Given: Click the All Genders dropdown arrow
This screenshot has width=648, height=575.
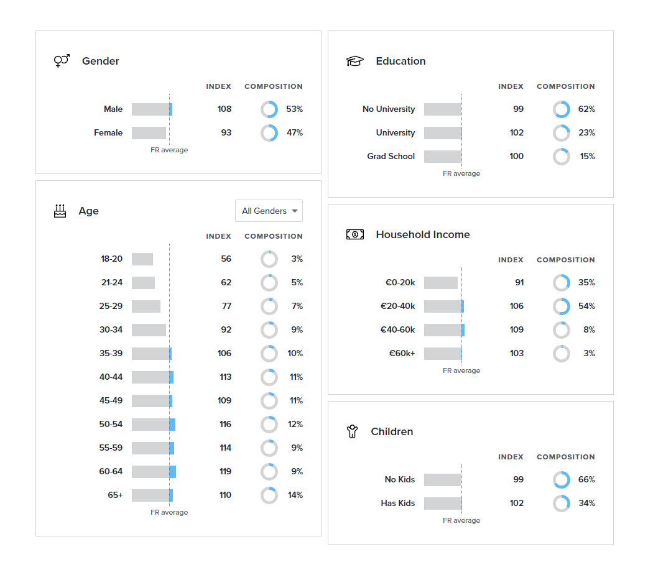Looking at the screenshot, I should coord(295,211).
